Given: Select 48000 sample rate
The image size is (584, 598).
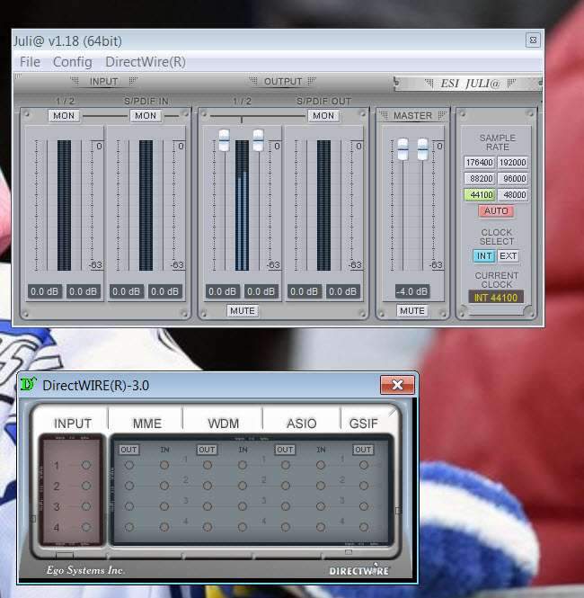Looking at the screenshot, I should coord(513,195).
